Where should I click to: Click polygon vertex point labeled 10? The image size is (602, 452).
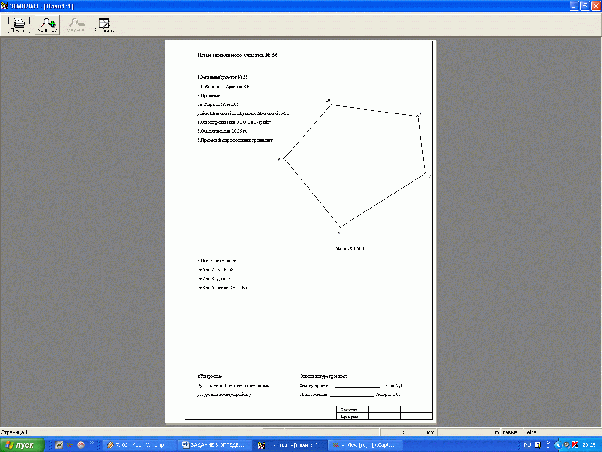tap(331, 105)
